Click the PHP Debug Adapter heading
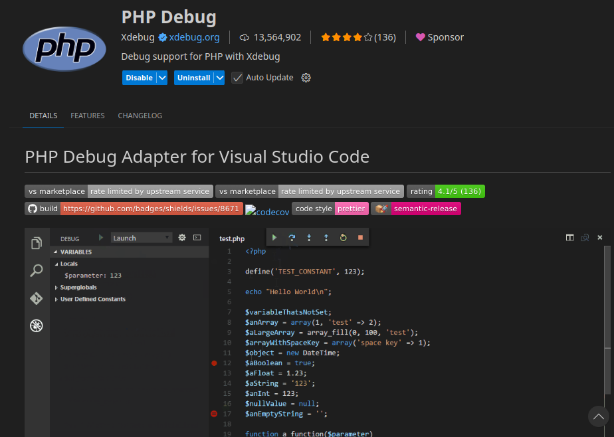 tap(197, 157)
